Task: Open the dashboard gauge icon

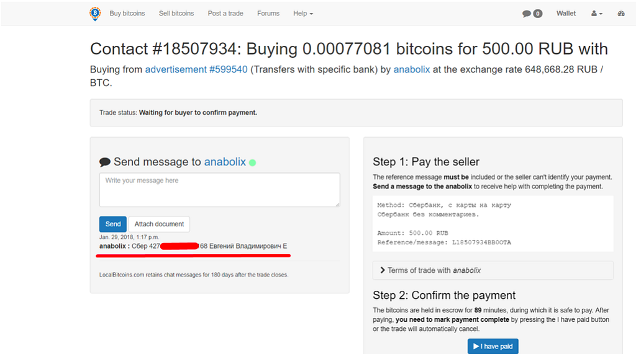Action: 621,14
